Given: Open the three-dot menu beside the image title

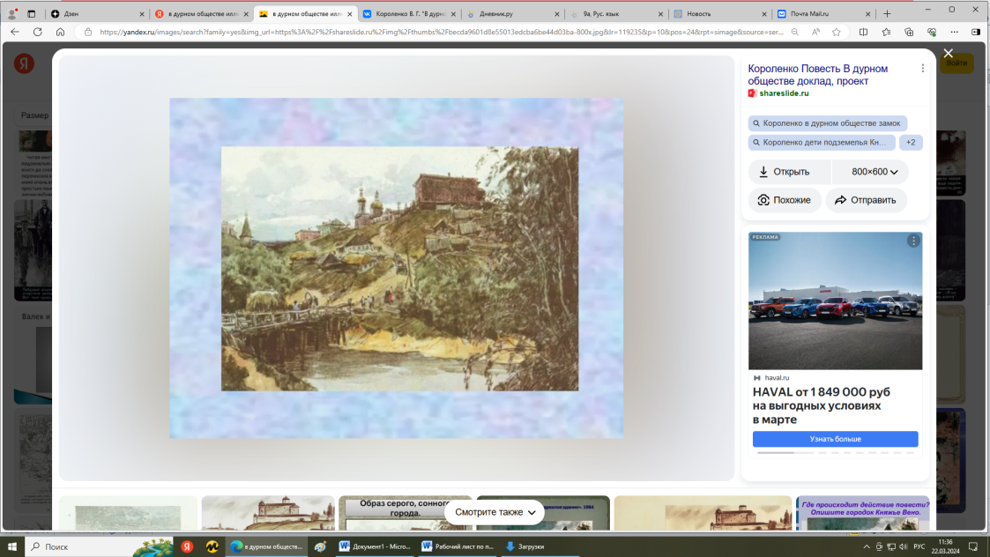Looking at the screenshot, I should tap(922, 68).
